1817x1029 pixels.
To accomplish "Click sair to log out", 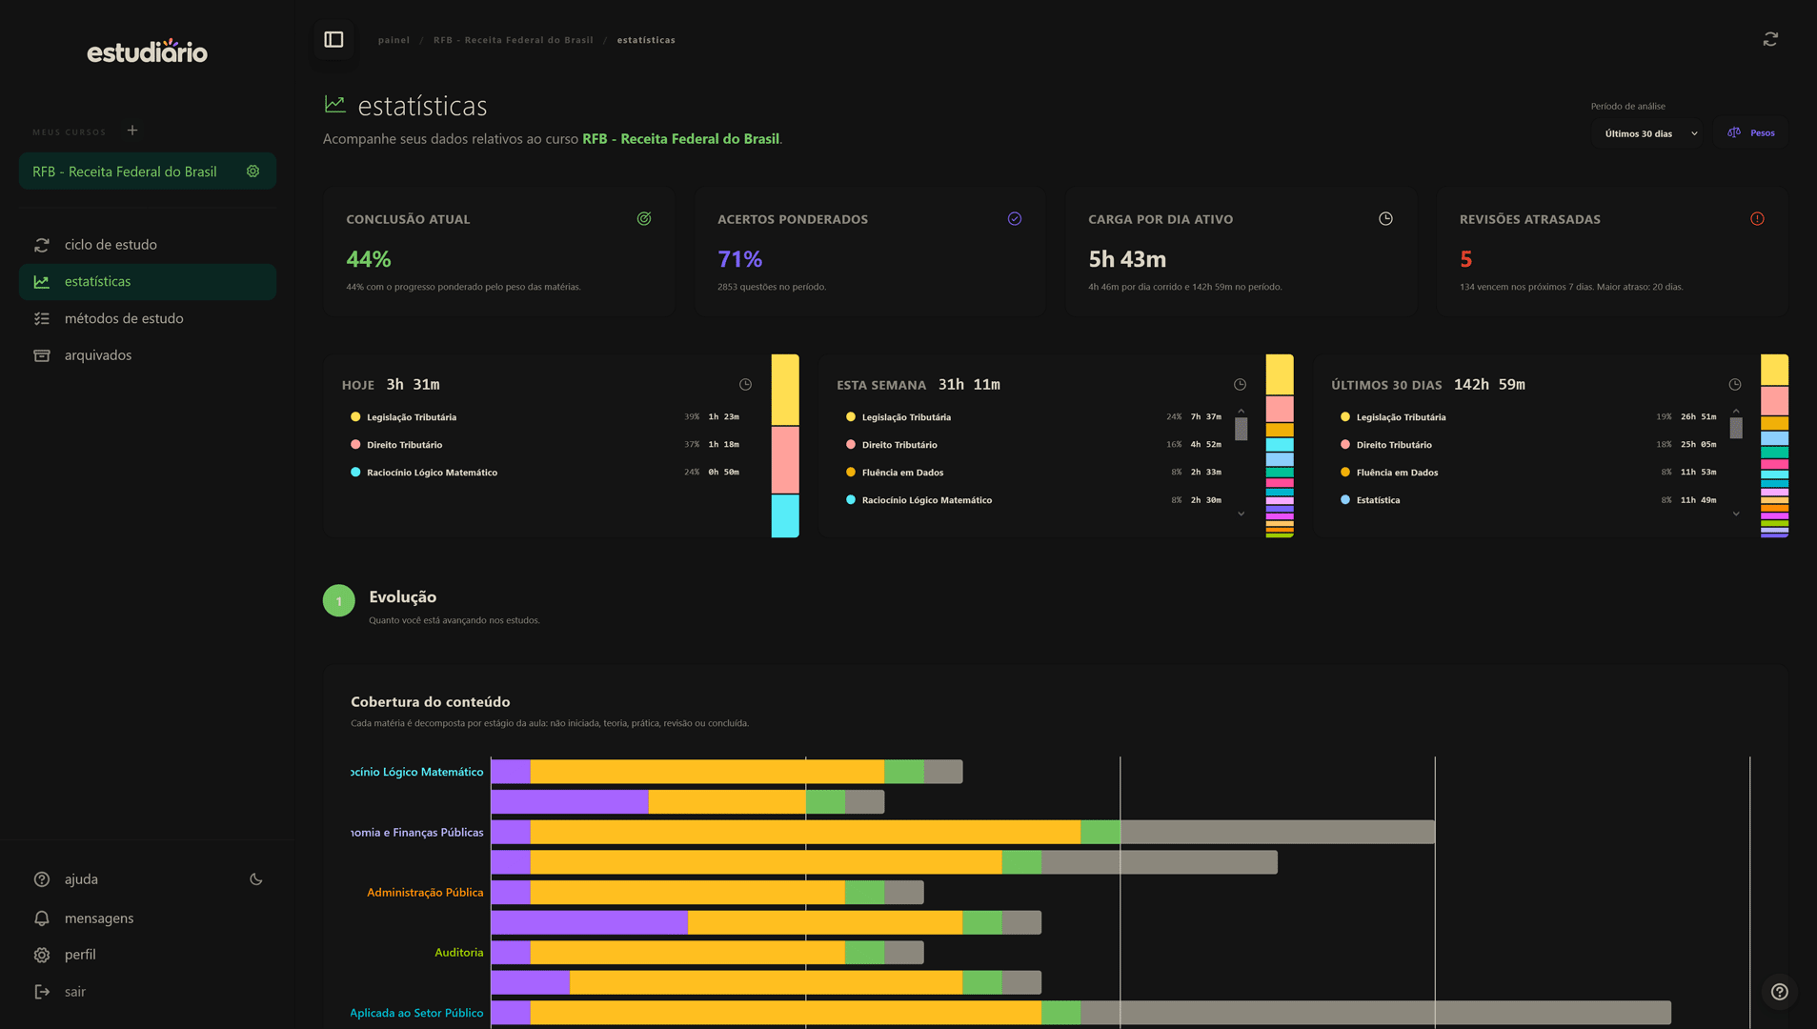I will 60,992.
